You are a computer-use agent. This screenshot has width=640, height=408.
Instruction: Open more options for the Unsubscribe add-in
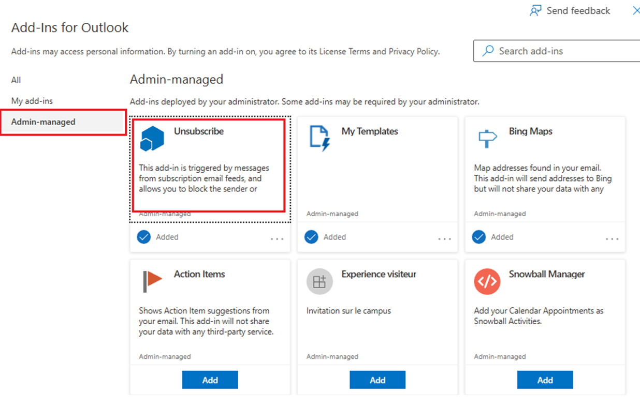coord(277,239)
